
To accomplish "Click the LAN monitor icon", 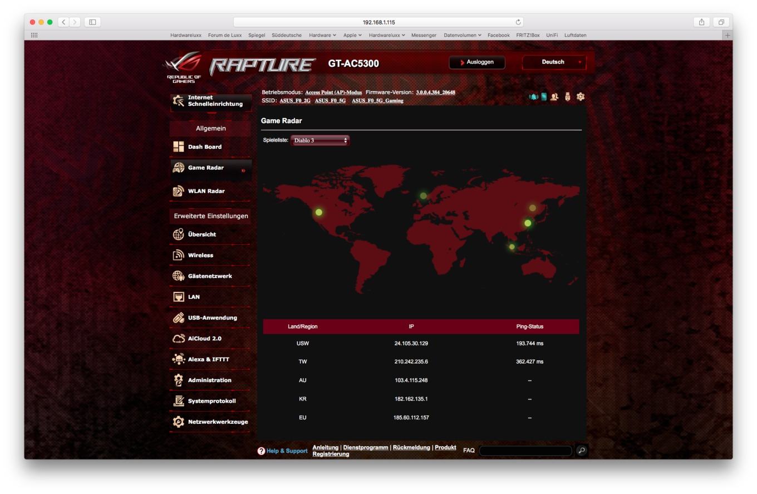I will 179,297.
